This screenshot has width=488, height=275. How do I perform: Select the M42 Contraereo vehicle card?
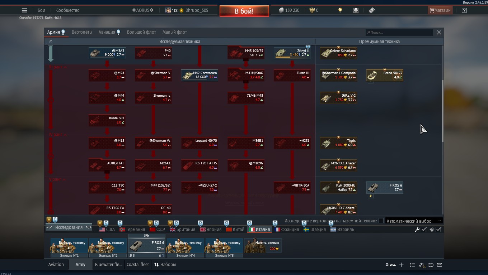point(200,75)
